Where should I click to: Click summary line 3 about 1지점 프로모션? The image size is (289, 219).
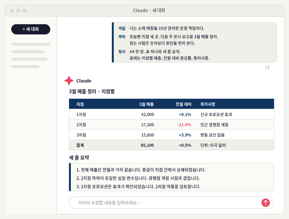tap(138, 186)
